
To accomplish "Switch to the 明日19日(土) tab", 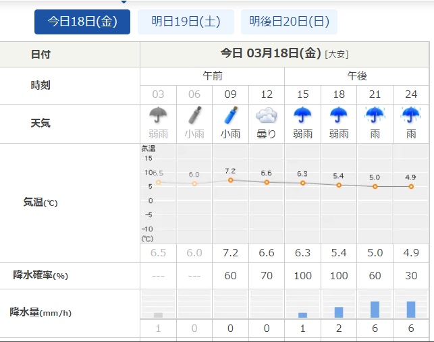I will pos(186,22).
